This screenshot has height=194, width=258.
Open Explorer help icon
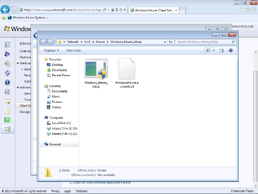pyautogui.click(x=231, y=50)
